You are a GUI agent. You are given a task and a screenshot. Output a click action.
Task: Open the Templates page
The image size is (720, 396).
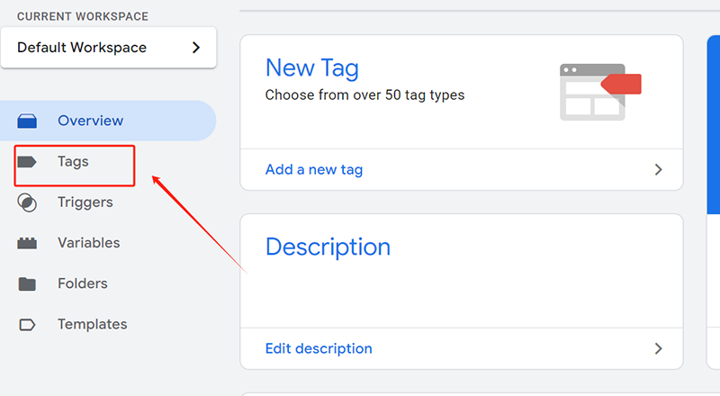tap(92, 324)
